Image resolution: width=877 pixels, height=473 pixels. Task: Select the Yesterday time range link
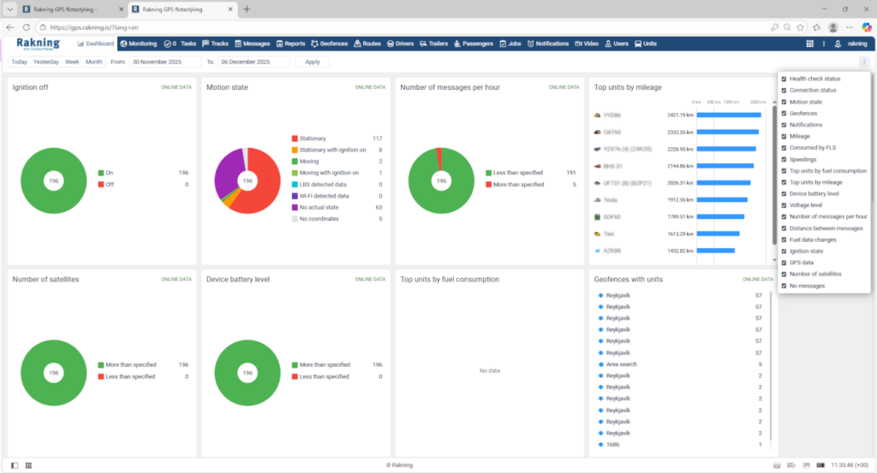(x=46, y=62)
